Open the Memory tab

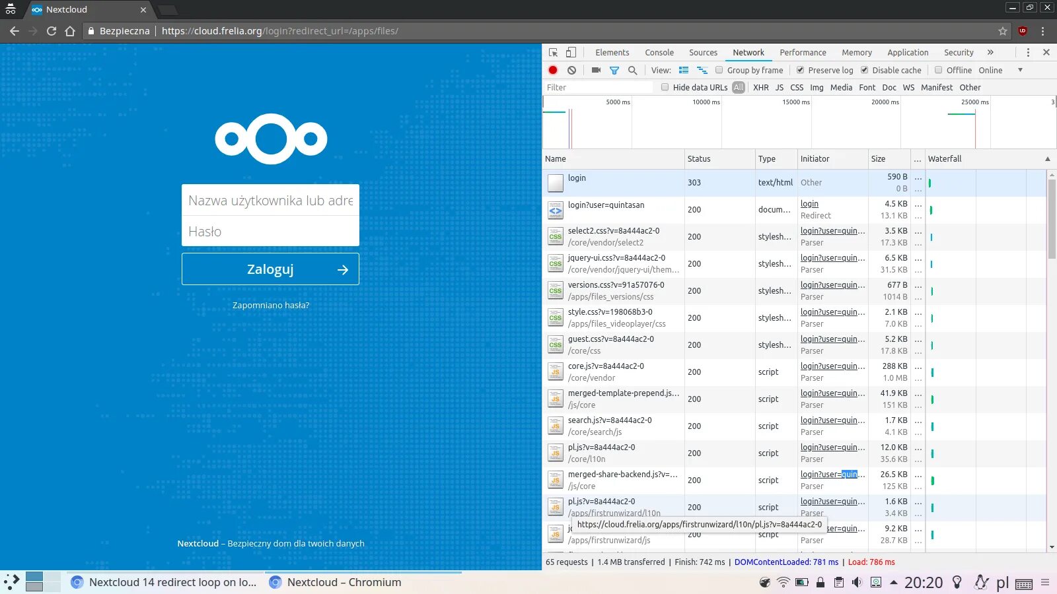857,52
